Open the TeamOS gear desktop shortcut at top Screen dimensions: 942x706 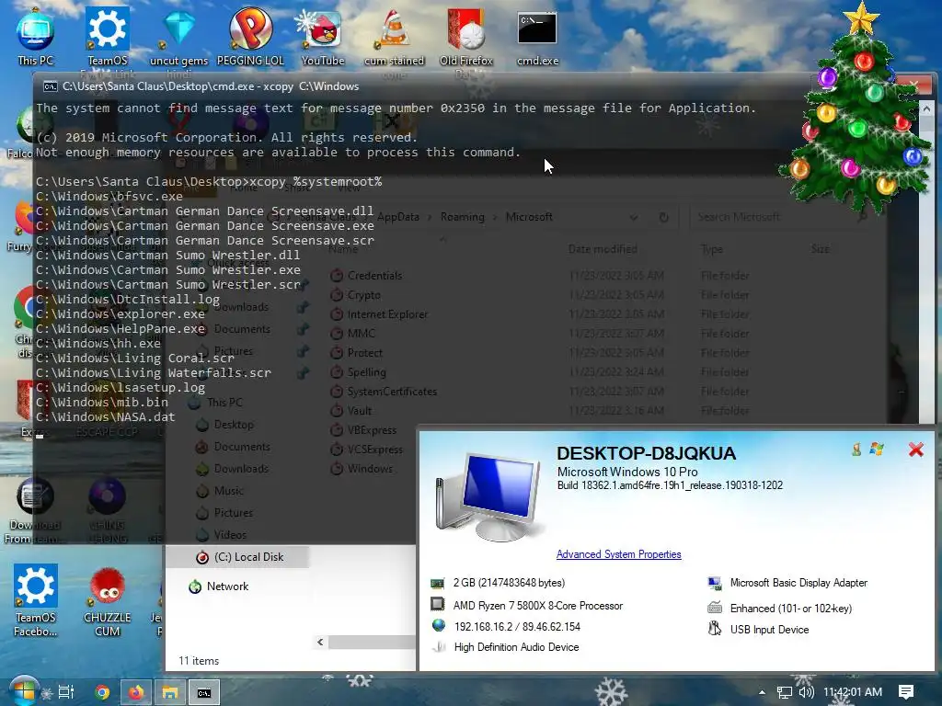click(x=108, y=36)
